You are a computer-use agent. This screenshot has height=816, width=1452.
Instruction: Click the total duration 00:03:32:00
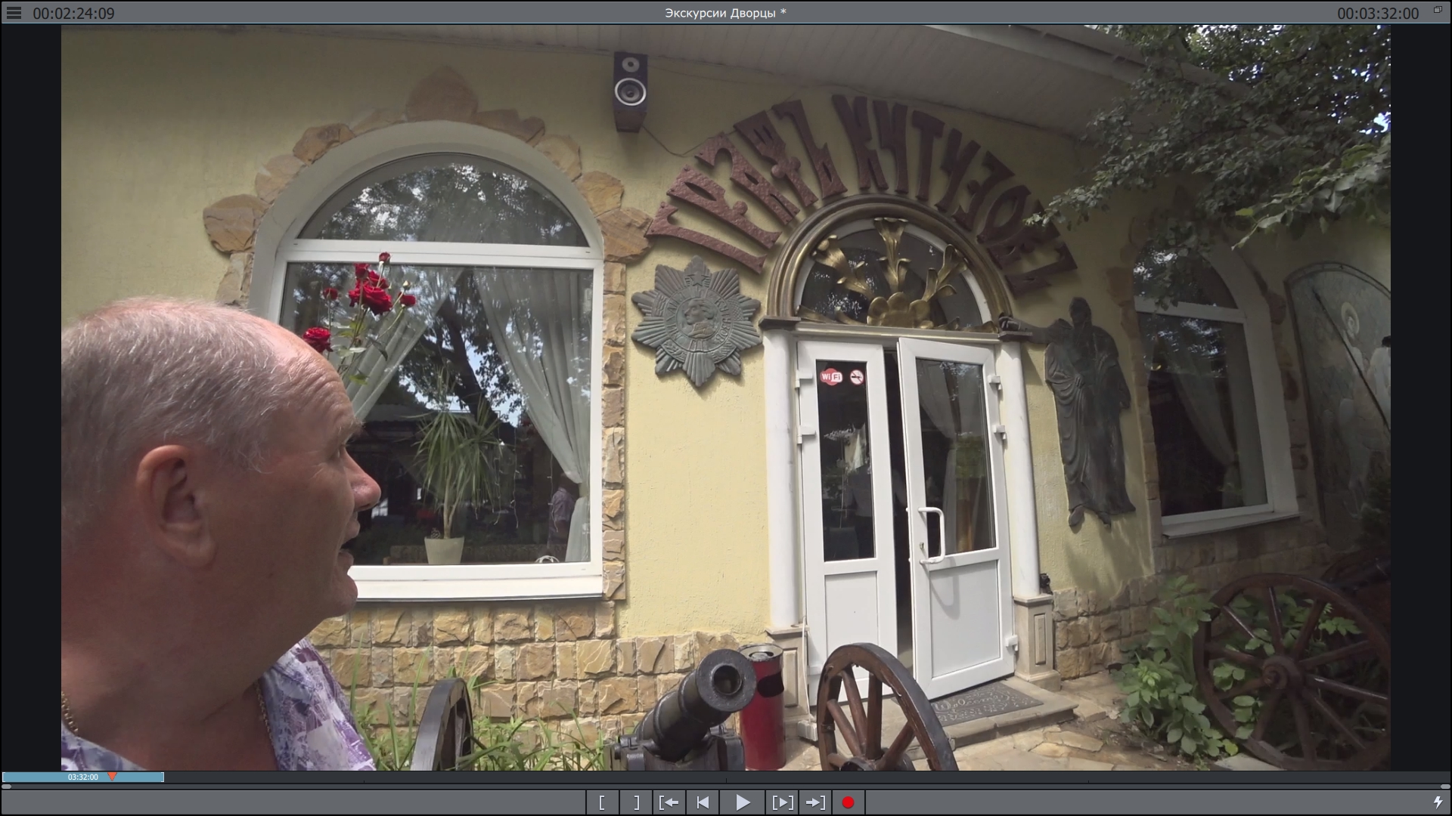(1377, 14)
